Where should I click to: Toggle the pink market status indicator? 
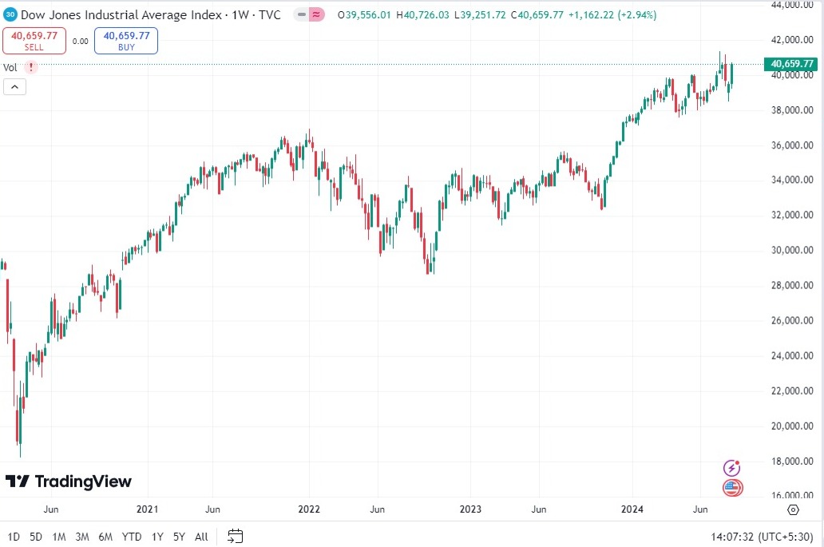pos(317,14)
